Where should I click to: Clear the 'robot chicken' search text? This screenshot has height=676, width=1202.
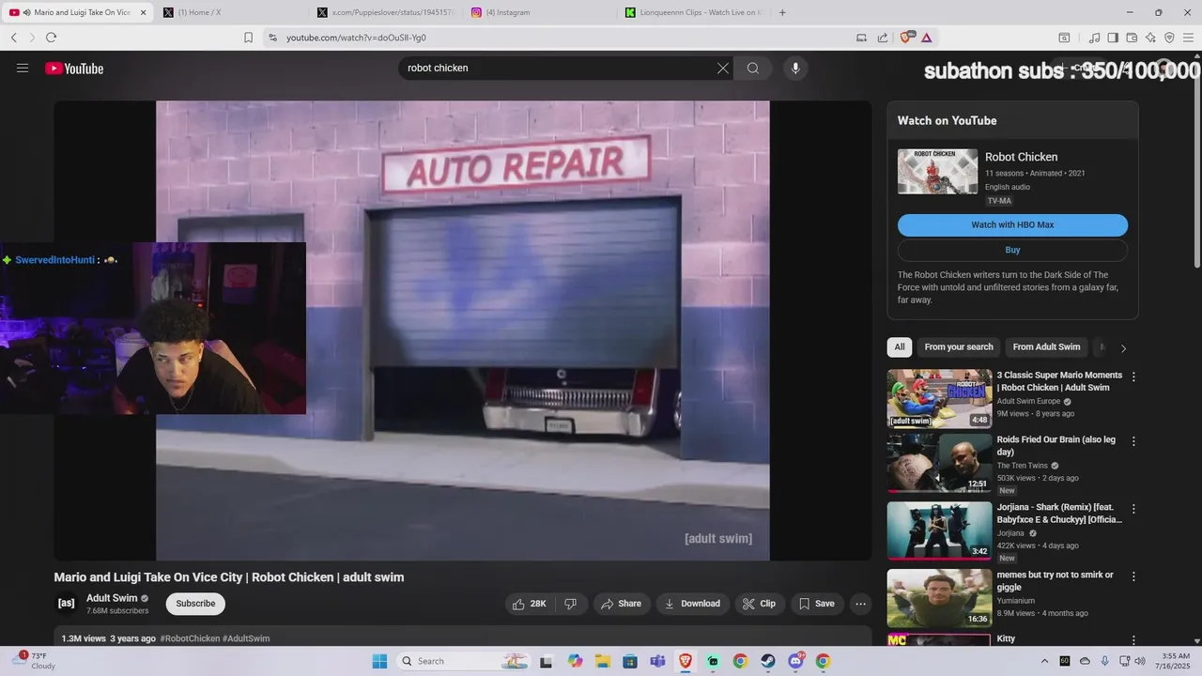723,69
